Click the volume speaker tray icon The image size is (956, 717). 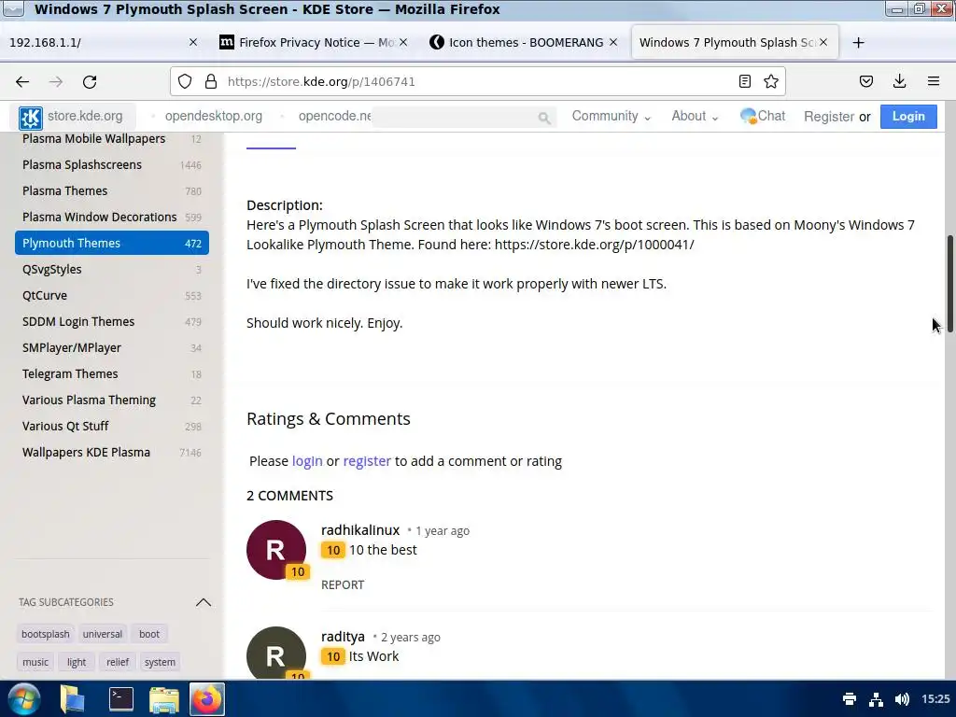point(903,698)
